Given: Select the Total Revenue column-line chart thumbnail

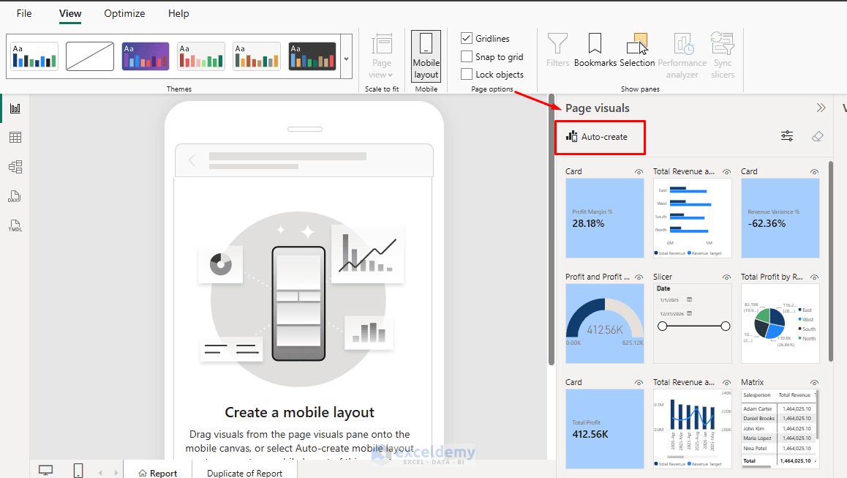Looking at the screenshot, I should point(693,429).
